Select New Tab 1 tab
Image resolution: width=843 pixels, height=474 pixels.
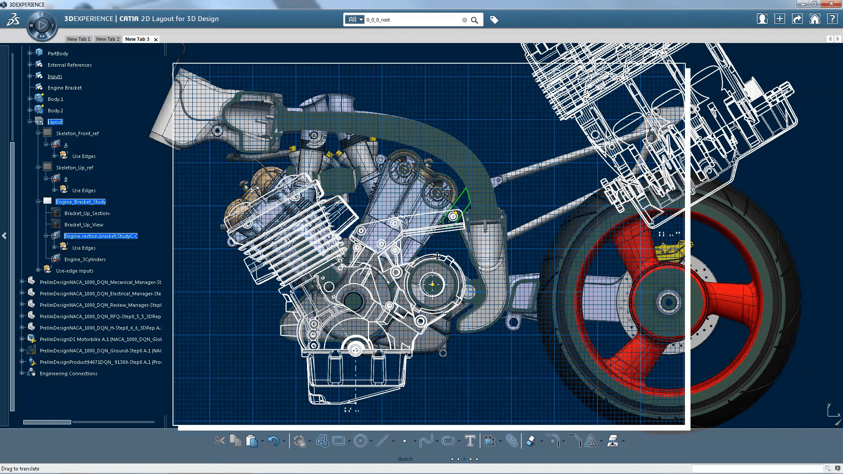point(78,39)
